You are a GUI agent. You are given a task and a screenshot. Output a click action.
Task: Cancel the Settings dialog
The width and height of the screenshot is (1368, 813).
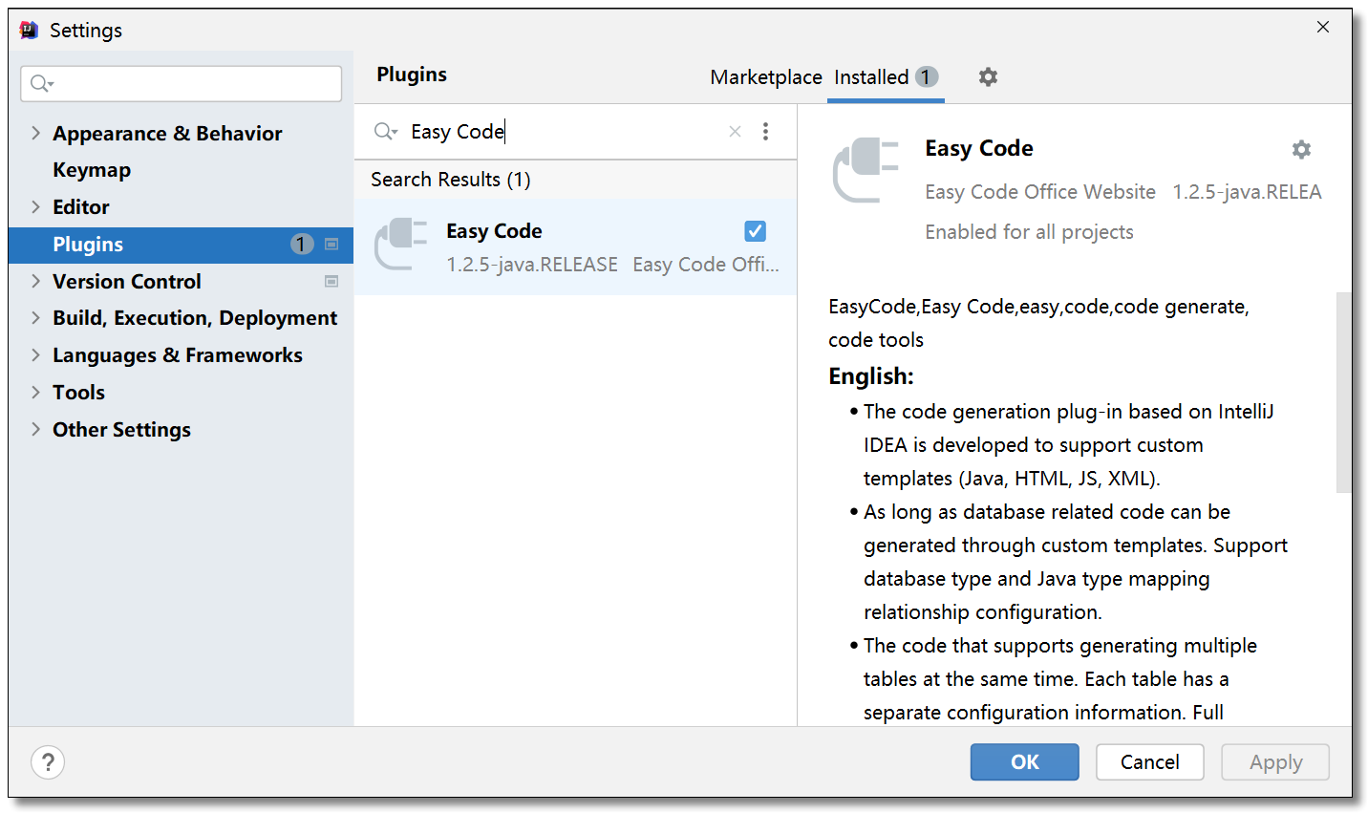pos(1150,762)
